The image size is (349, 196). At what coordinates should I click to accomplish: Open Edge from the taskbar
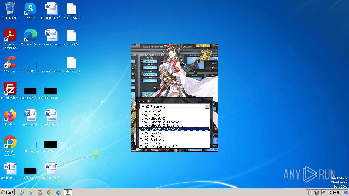pyautogui.click(x=59, y=192)
